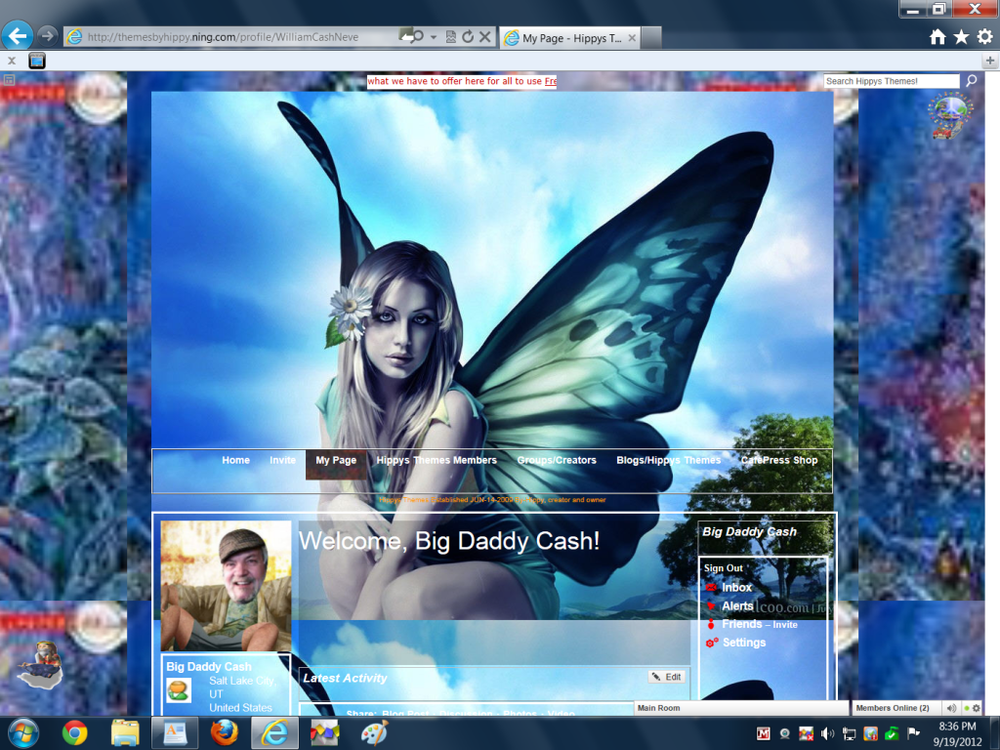Click the site search magnifier icon
This screenshot has height=750, width=1000.
coord(972,80)
